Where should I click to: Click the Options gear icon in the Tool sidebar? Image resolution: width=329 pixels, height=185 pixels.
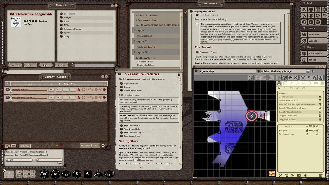pyautogui.click(x=317, y=16)
